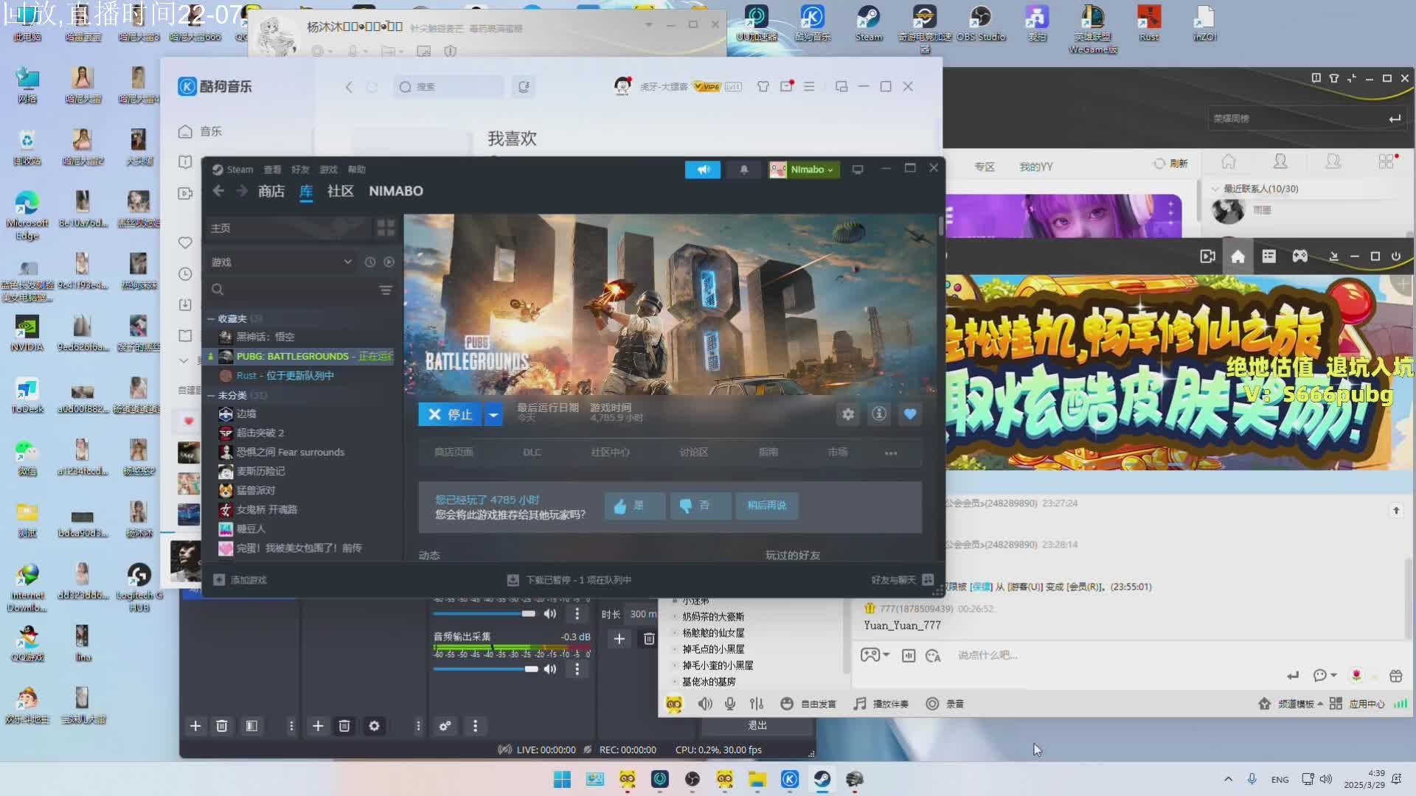Viewport: 1416px width, 796px height.
Task: Open the 好友 menu in Steam menu bar
Action: coord(300,170)
